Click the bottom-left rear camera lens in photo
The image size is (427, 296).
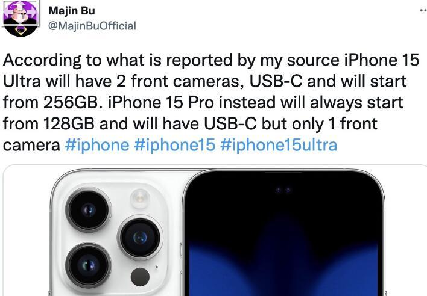point(88,265)
